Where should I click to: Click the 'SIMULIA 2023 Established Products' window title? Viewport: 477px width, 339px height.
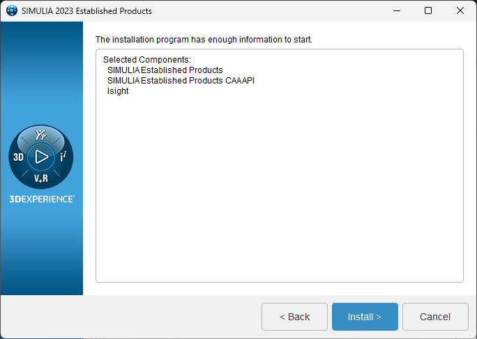(86, 11)
